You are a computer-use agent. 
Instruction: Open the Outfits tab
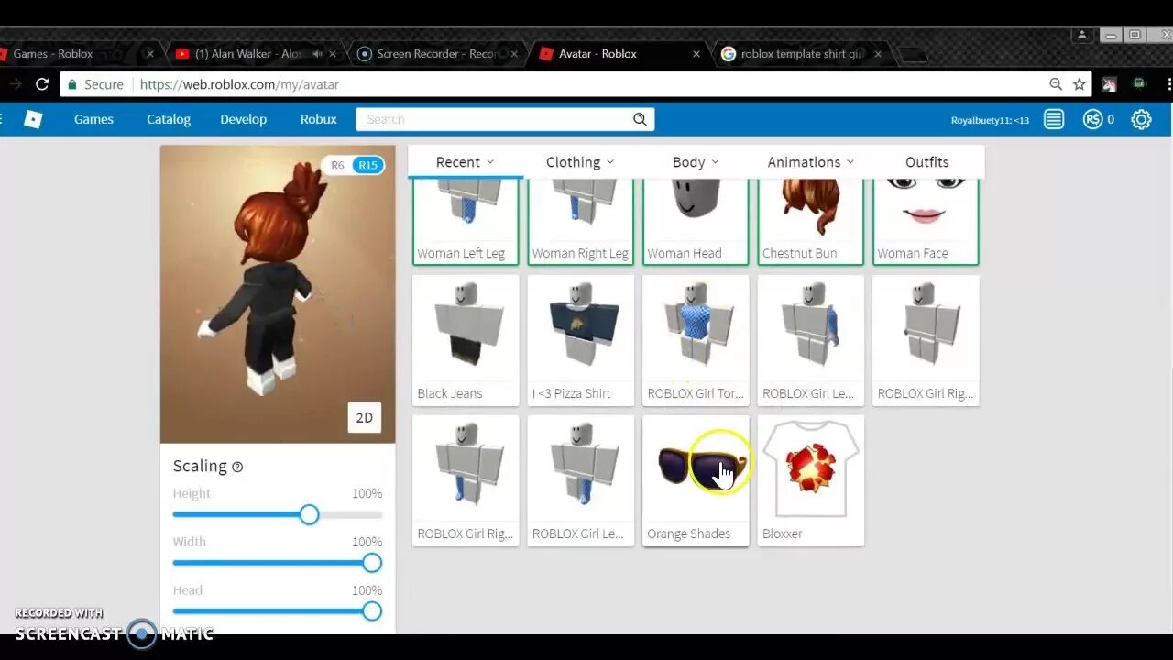pos(926,162)
